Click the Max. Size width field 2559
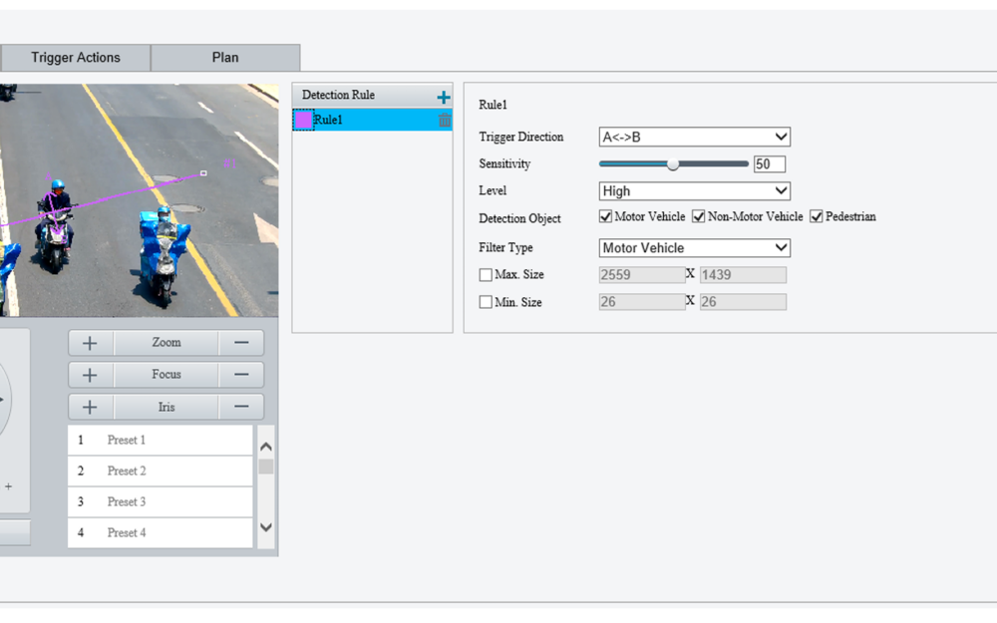Image resolution: width=997 pixels, height=623 pixels. 642,275
